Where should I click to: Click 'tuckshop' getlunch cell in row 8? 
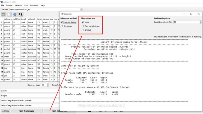pos(32,49)
